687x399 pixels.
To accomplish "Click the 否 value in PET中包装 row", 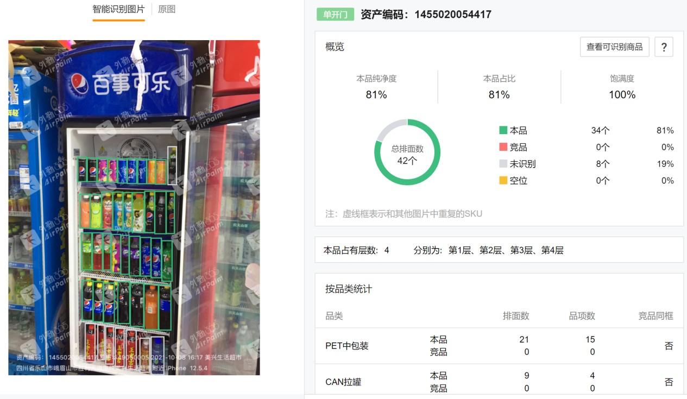I will click(669, 346).
